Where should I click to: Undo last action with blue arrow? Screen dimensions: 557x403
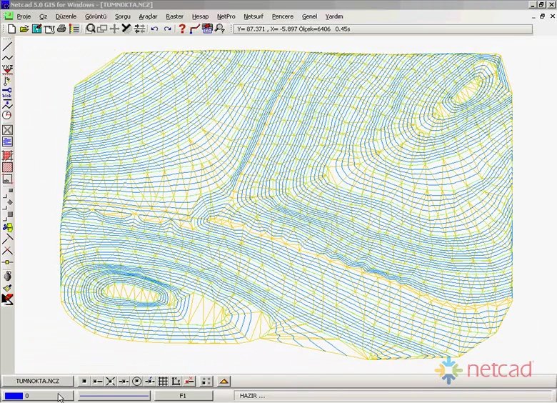(154, 29)
